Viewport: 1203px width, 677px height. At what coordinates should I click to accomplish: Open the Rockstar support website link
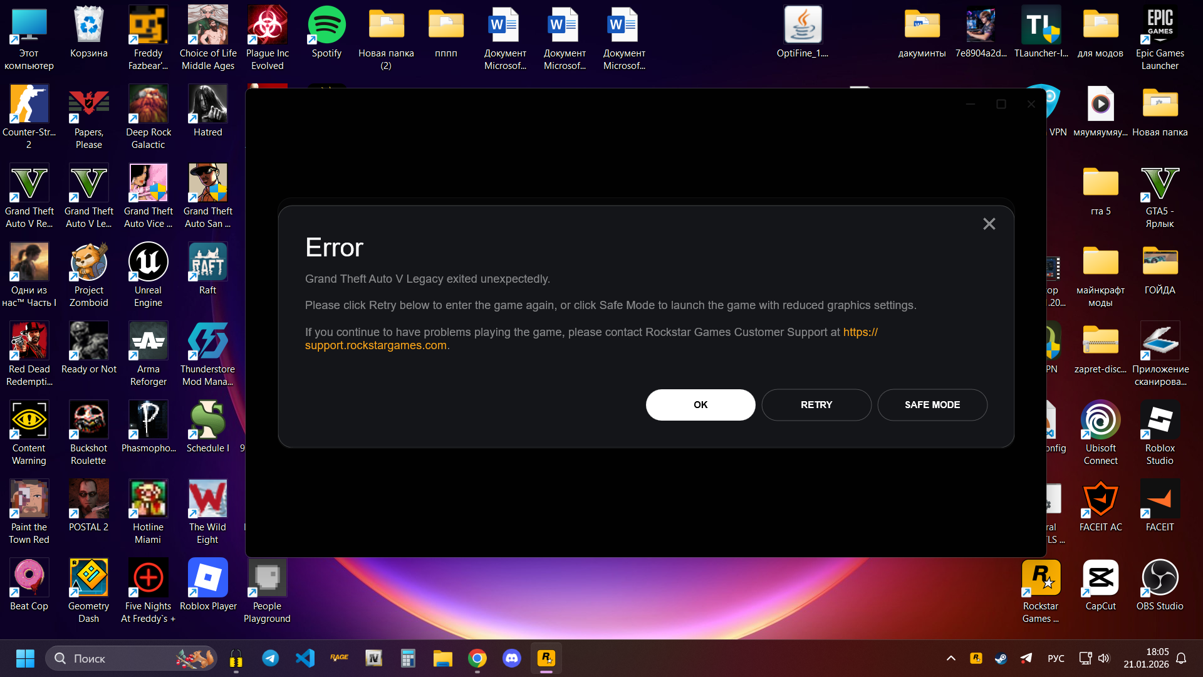pyautogui.click(x=375, y=345)
